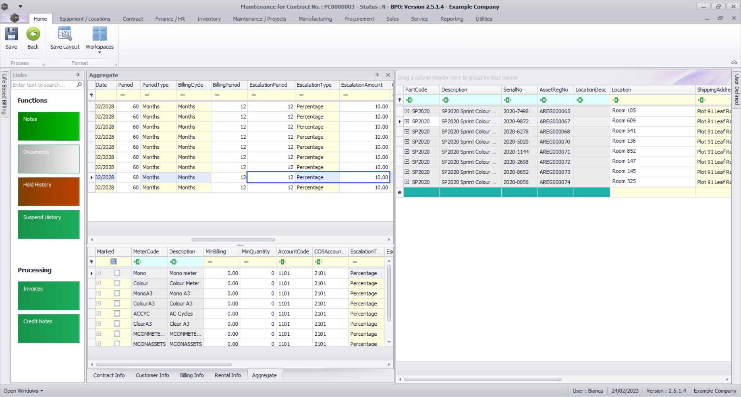This screenshot has height=397, width=741.
Task: Tick the Marked checkbox for Mono meter
Action: [x=117, y=273]
